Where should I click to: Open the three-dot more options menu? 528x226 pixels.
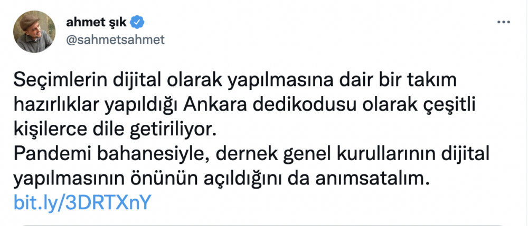pos(503,24)
